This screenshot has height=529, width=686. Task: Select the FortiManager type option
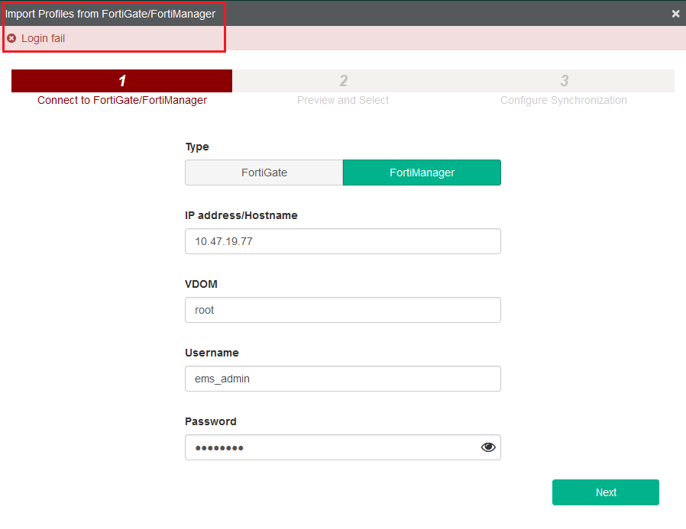422,173
